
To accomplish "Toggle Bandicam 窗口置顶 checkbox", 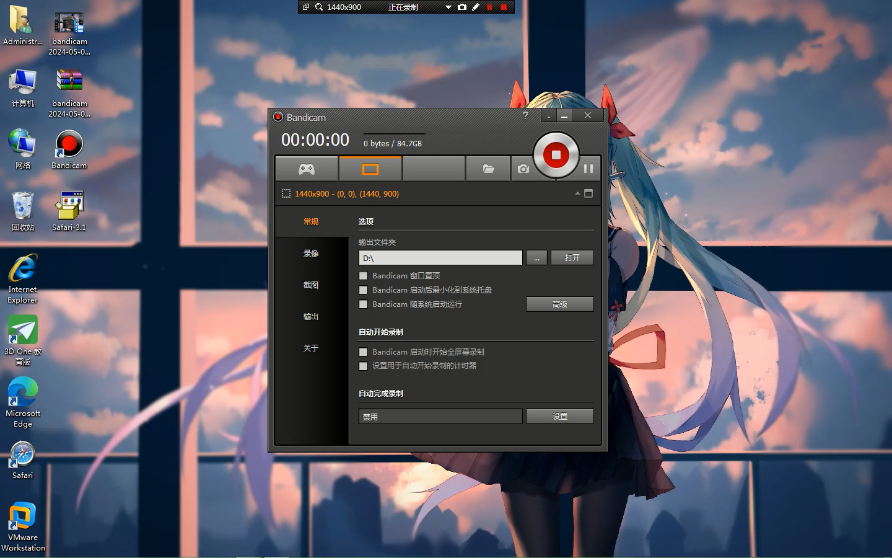I will point(364,276).
